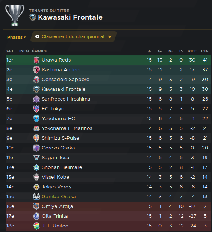The height and width of the screenshot is (232, 212).
Task: Click the FC Tokyo club badge
Action: tap(36, 109)
